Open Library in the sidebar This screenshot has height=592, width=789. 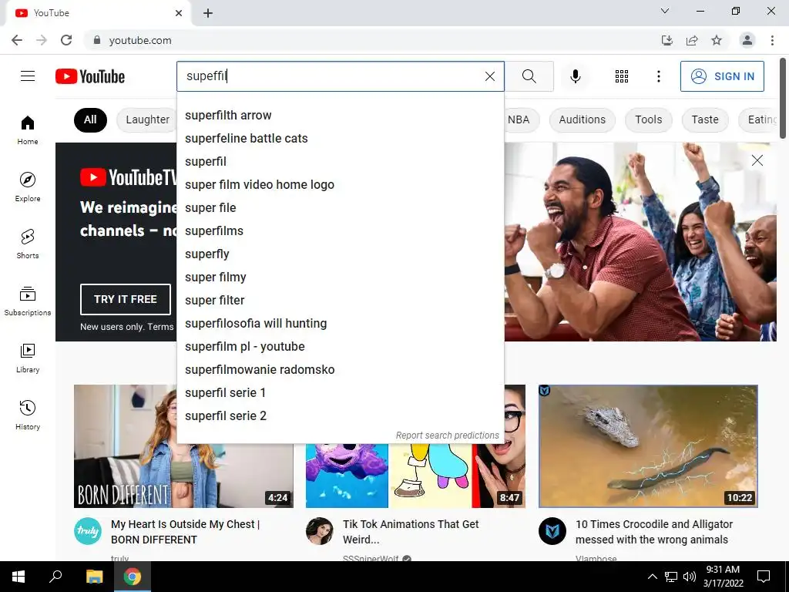(x=28, y=358)
